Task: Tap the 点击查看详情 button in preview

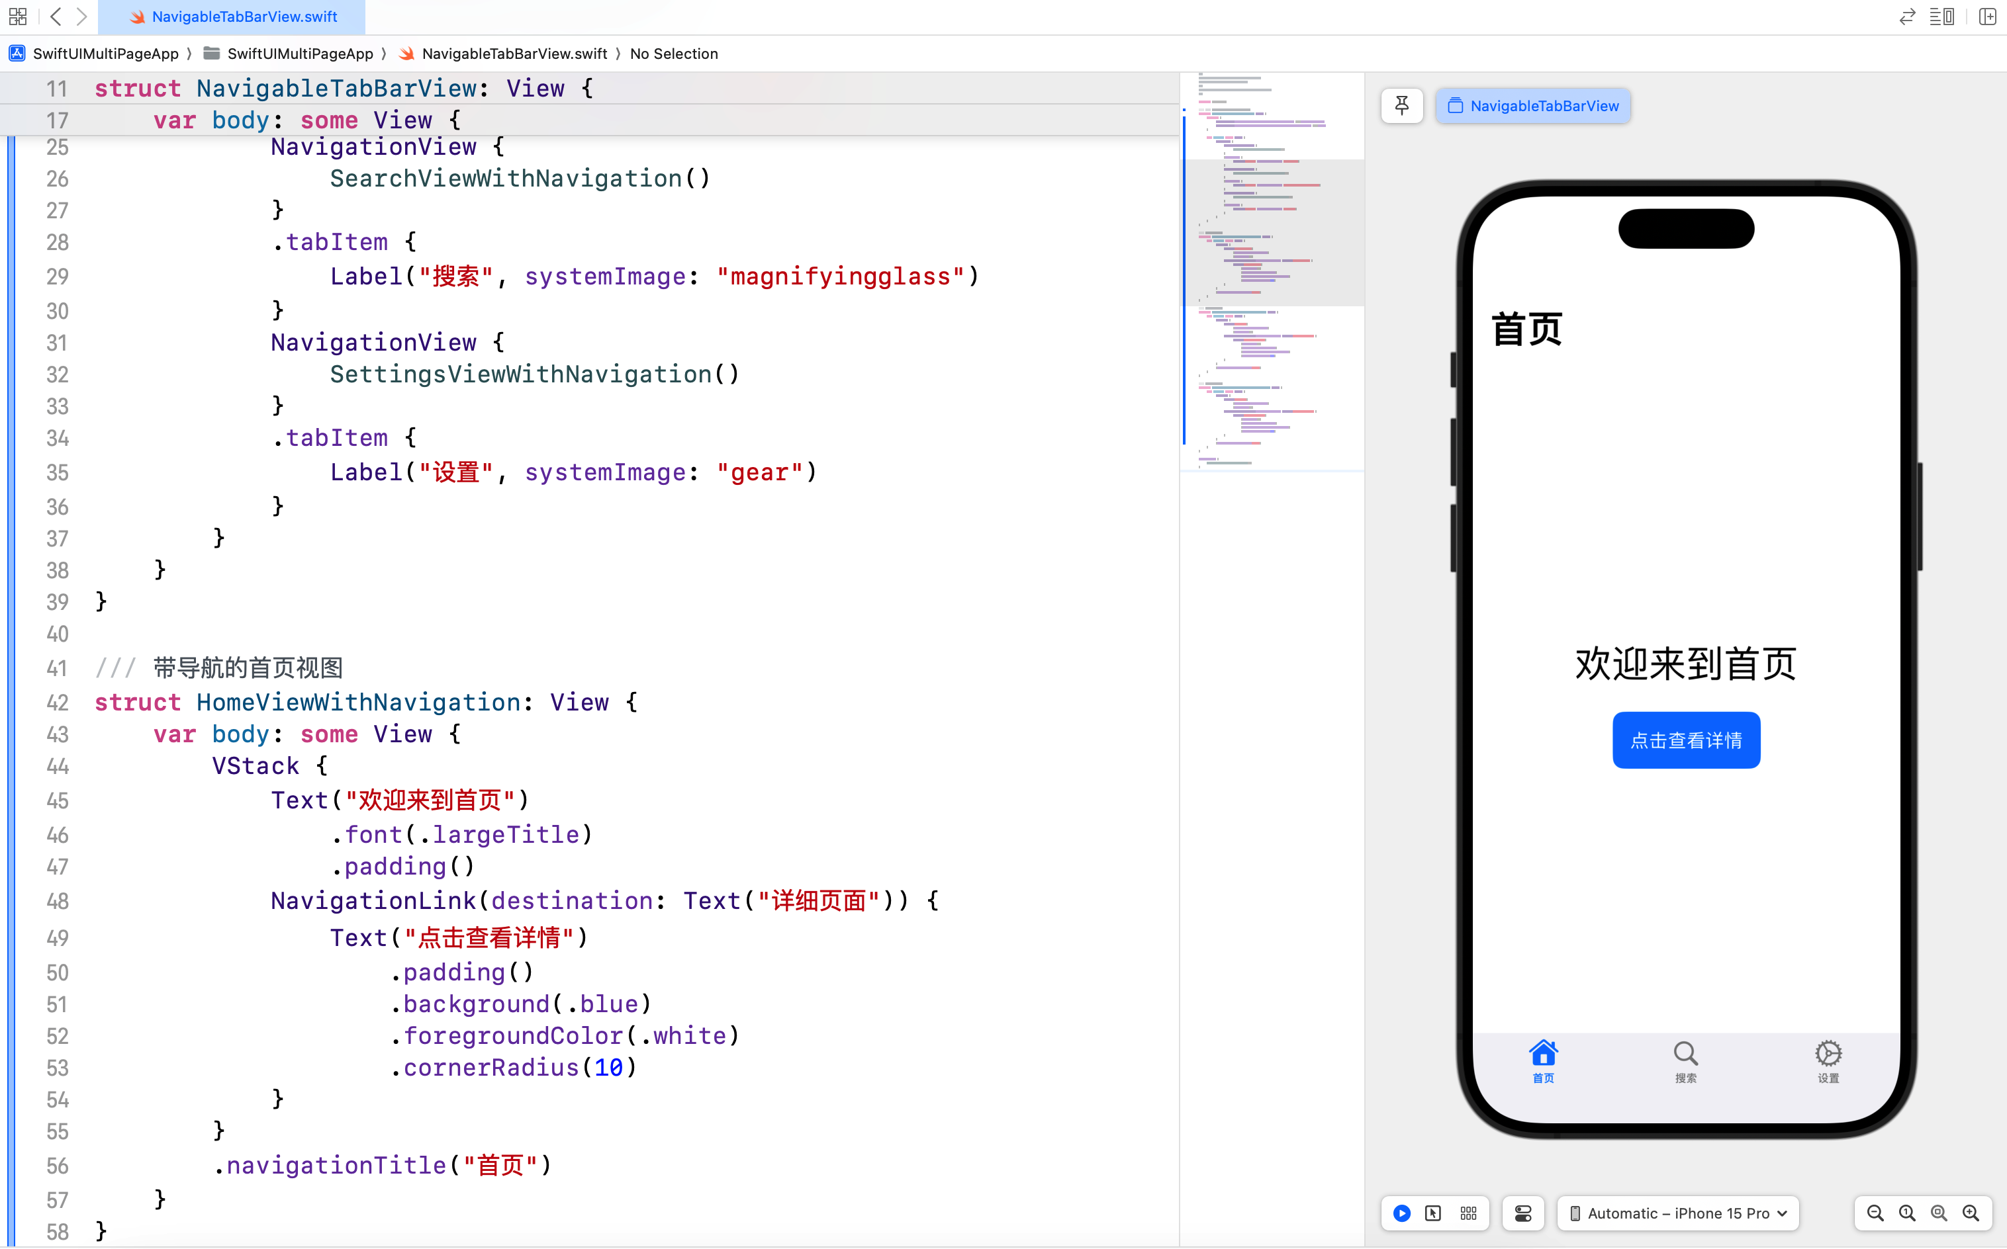Action: [x=1686, y=740]
